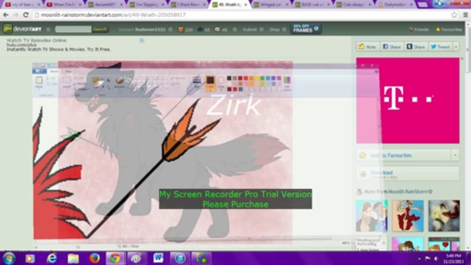Open the Chrome menu icon

click(465, 15)
